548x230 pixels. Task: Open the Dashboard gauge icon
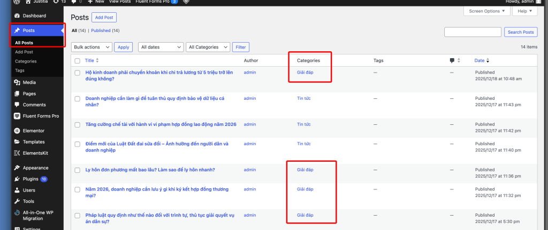point(17,16)
